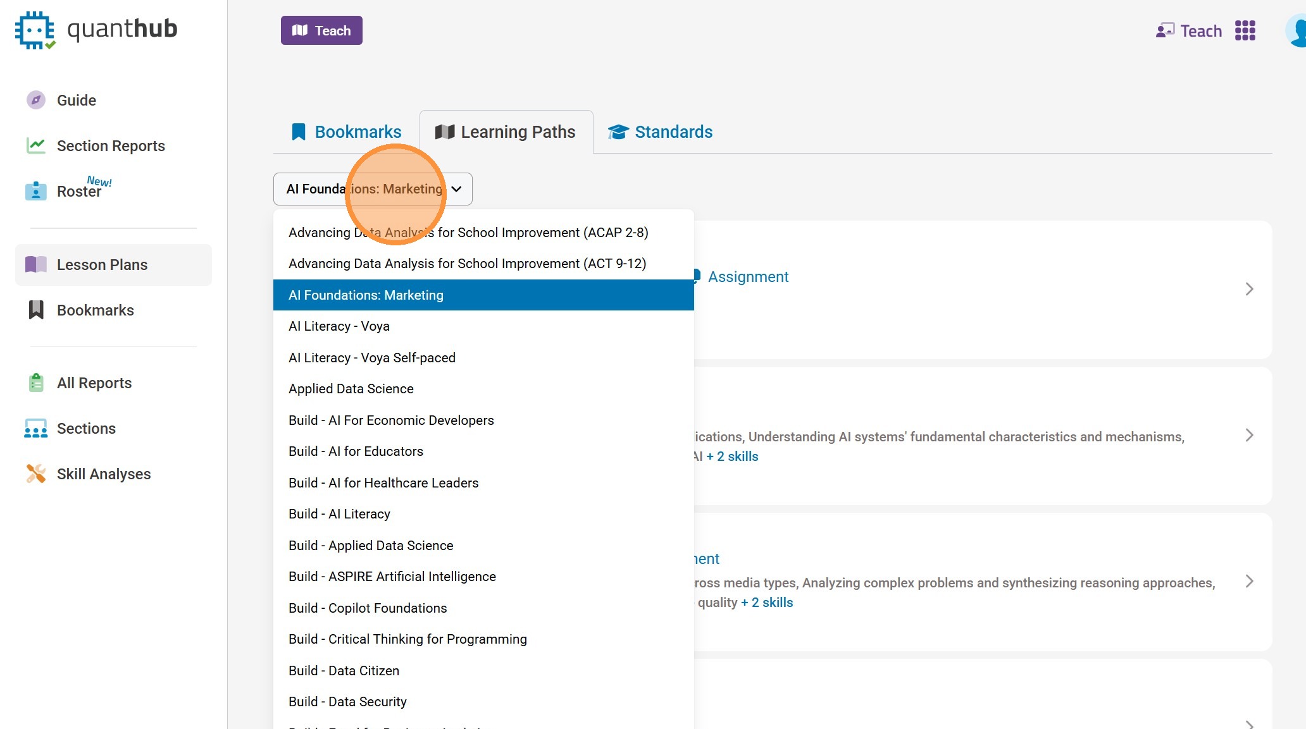This screenshot has height=729, width=1306.
Task: Click the Sections group icon
Action: click(x=36, y=428)
